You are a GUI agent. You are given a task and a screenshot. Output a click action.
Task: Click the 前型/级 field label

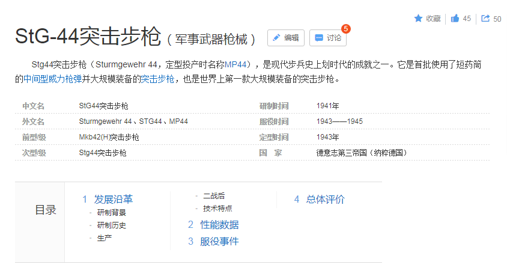click(34, 137)
